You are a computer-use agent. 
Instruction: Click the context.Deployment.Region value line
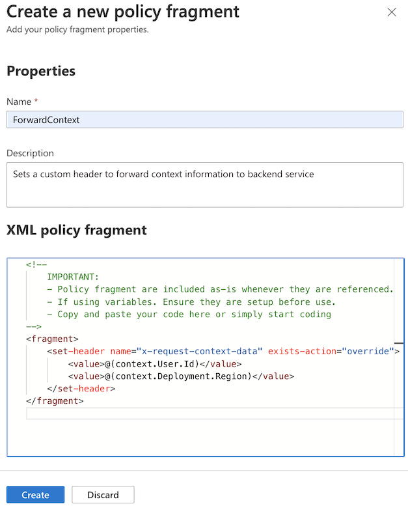click(x=181, y=376)
